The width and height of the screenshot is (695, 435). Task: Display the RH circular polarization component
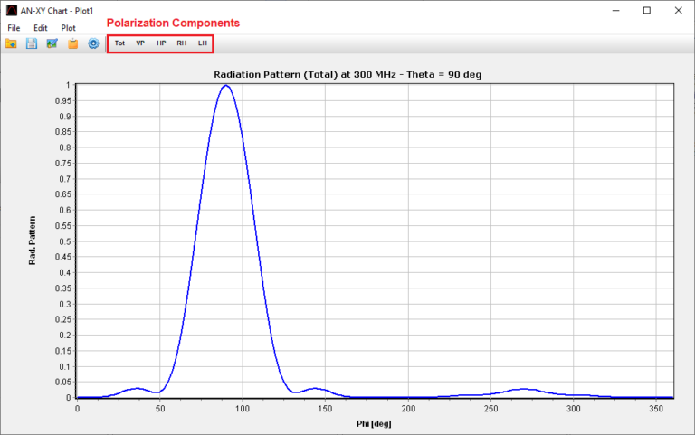182,43
